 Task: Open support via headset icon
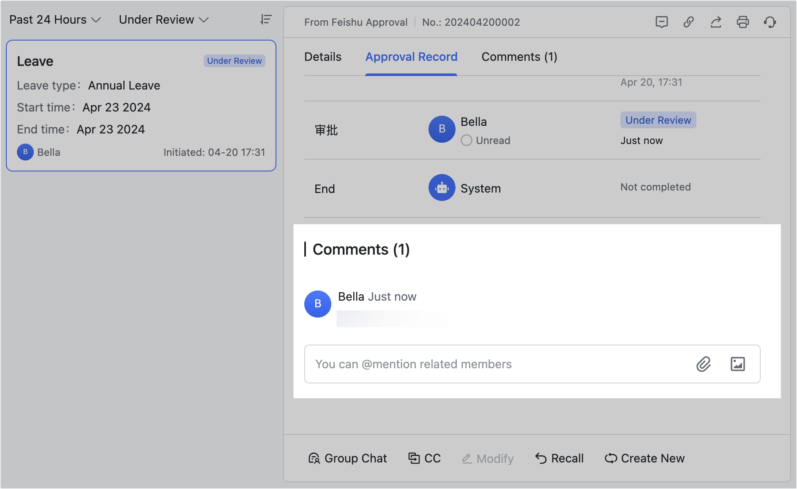tap(770, 22)
